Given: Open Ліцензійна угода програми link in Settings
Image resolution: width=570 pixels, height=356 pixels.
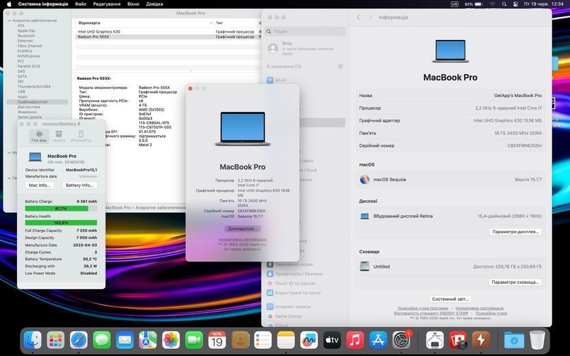Looking at the screenshot, I should point(423,308).
